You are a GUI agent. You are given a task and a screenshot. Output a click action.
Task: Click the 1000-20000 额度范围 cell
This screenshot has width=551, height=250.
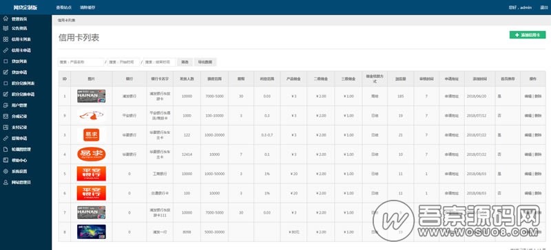(214, 135)
